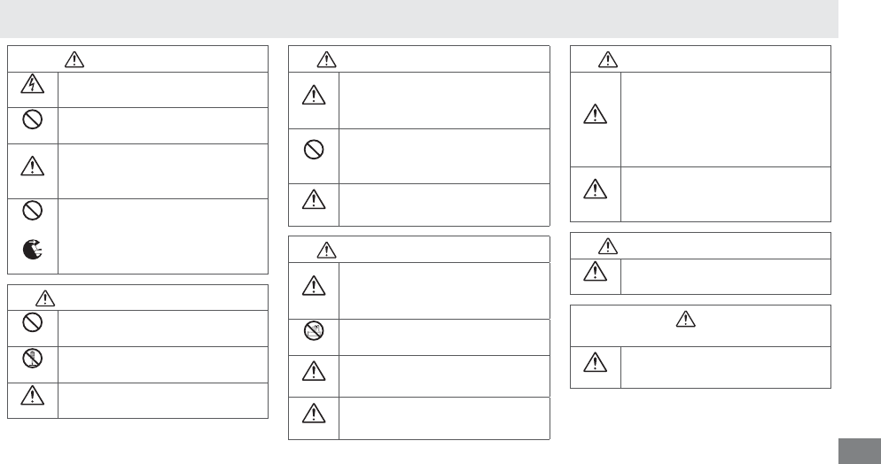Click the only prohibition circle in middle column
Viewport: 881px width, 464px height.
[313, 150]
